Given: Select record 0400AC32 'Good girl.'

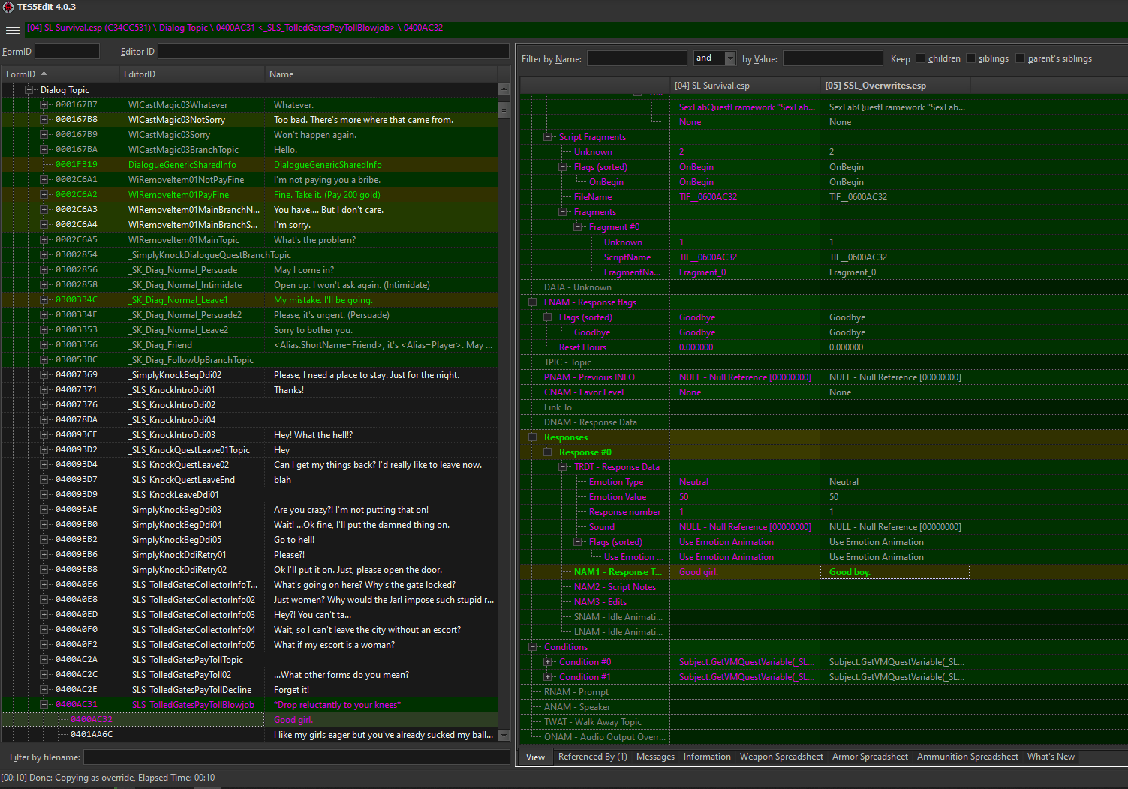Looking at the screenshot, I should [248, 720].
